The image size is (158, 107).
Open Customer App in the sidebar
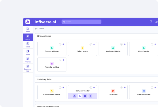pyautogui.click(x=28, y=68)
